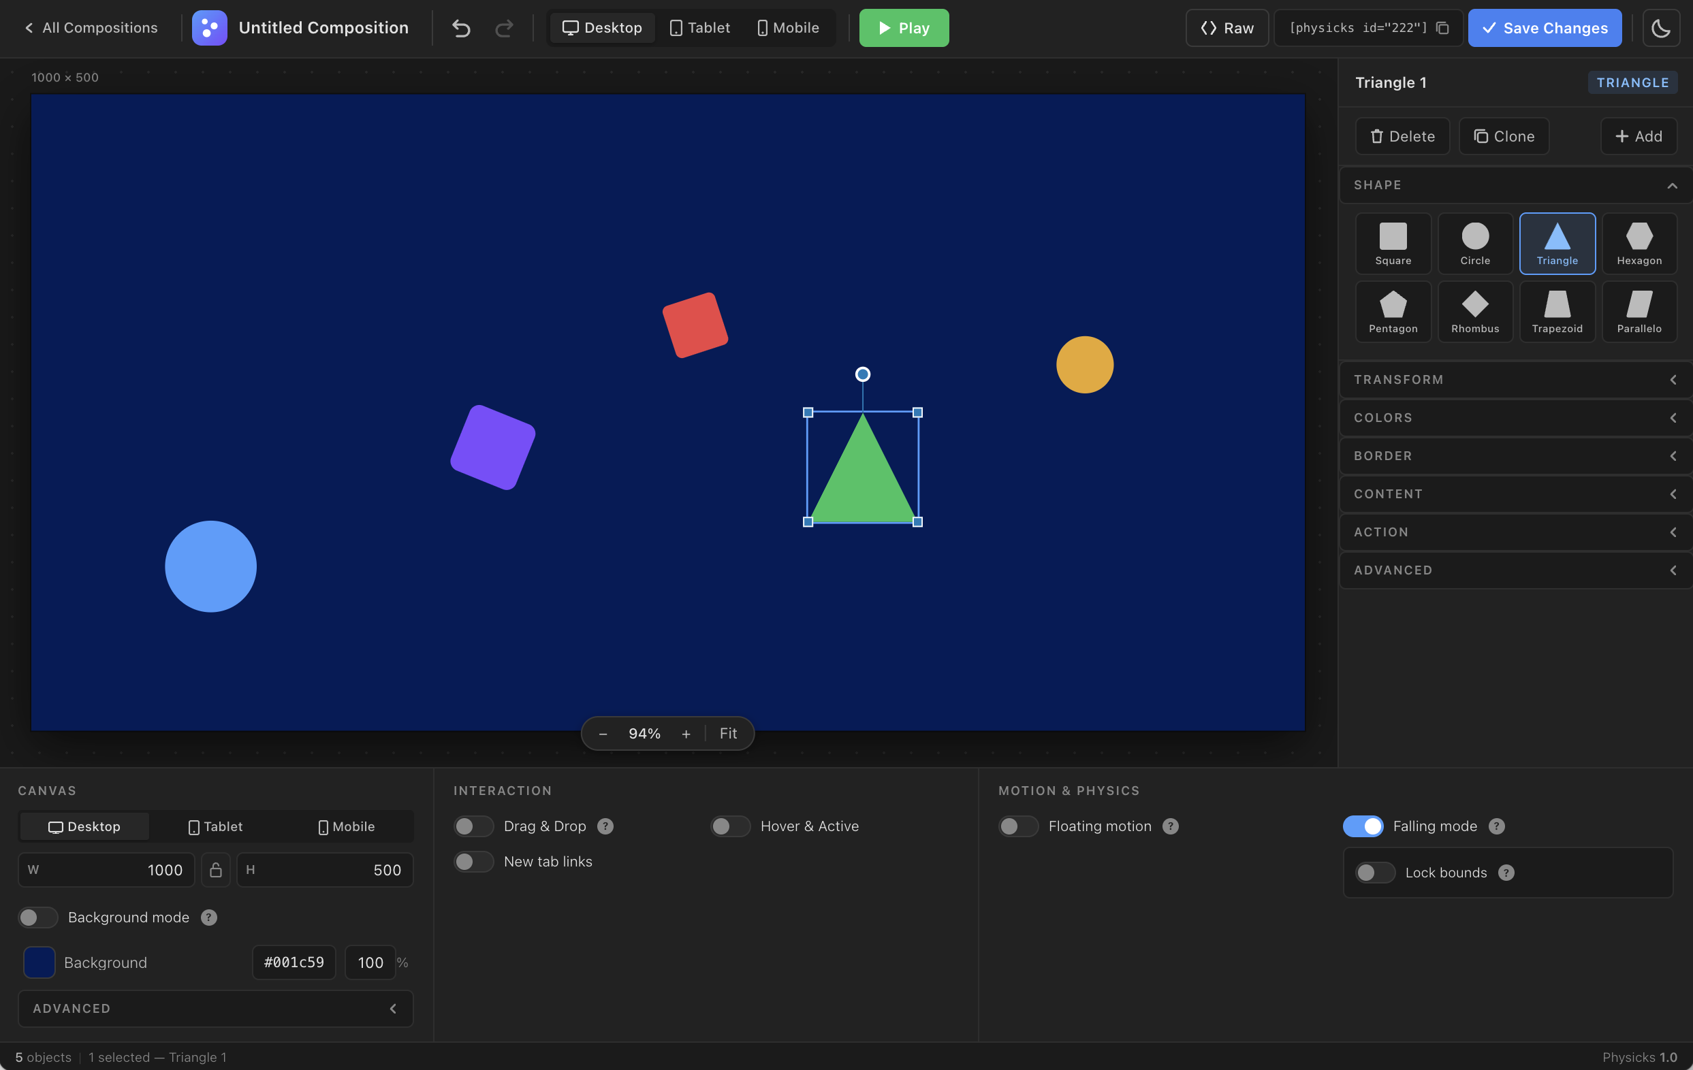
Task: Click the undo arrow icon
Action: [x=461, y=28]
